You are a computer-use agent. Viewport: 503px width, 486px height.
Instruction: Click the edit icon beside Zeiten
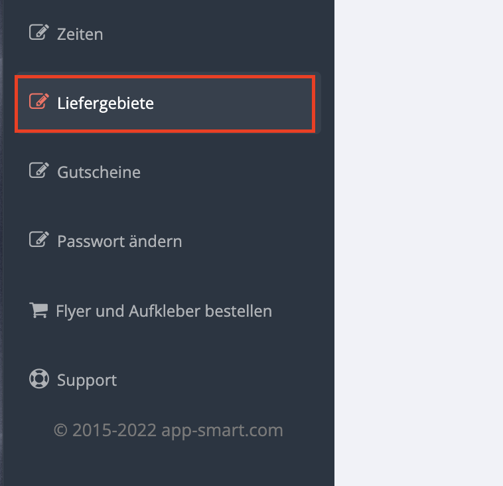38,32
